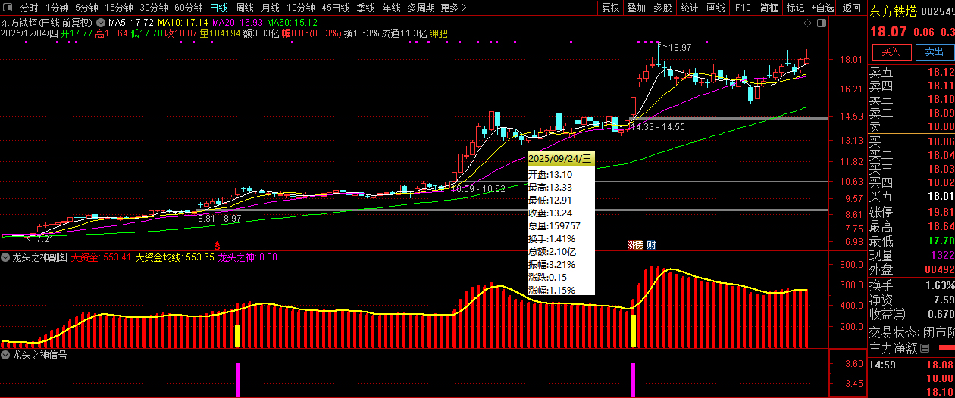Screen dimensions: 955x398
Task: Activate the 画线 drawing tool
Action: (715, 8)
